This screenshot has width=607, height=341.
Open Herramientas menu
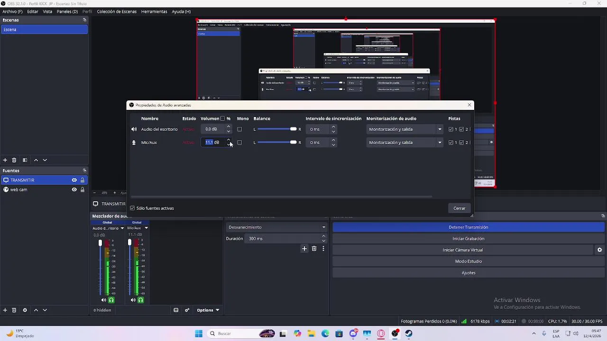[154, 11]
